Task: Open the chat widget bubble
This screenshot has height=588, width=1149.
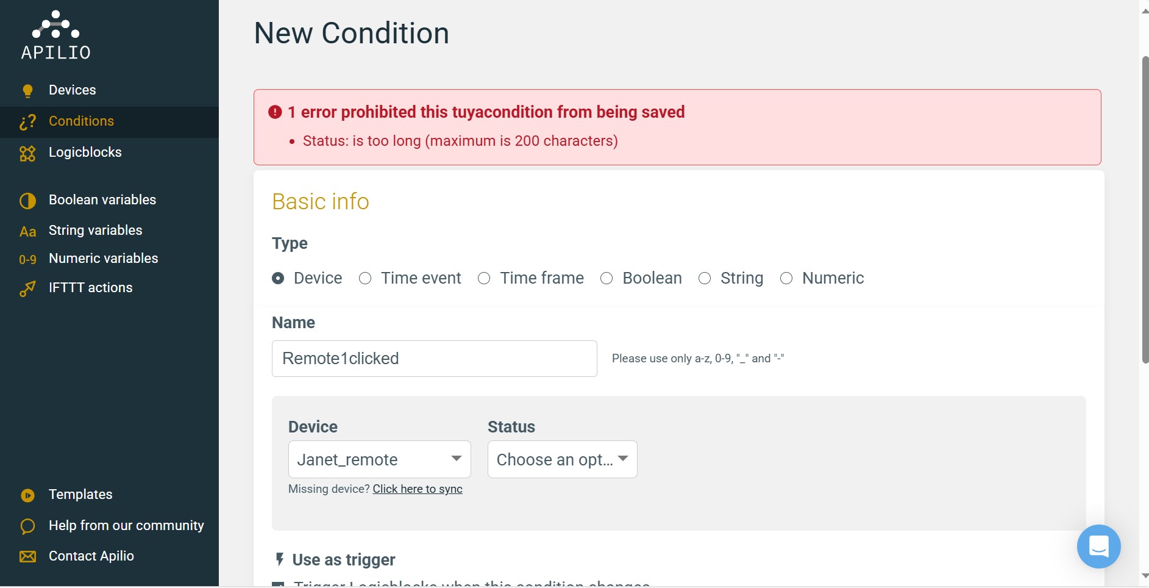Action: tap(1098, 547)
